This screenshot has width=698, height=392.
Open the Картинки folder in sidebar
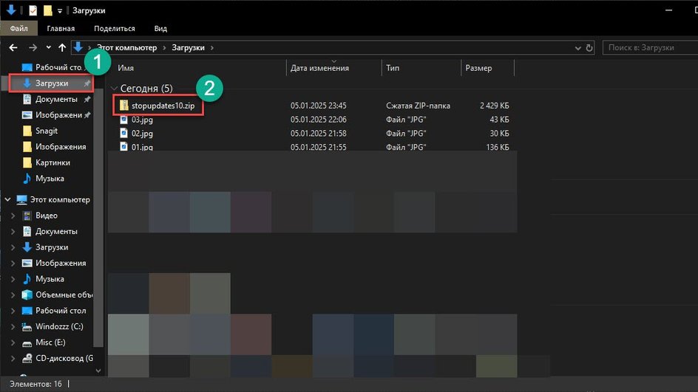click(51, 162)
